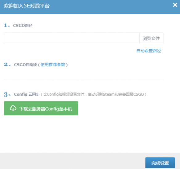Click the CSGO路径 heading text
This screenshot has width=180, height=169.
point(23,26)
